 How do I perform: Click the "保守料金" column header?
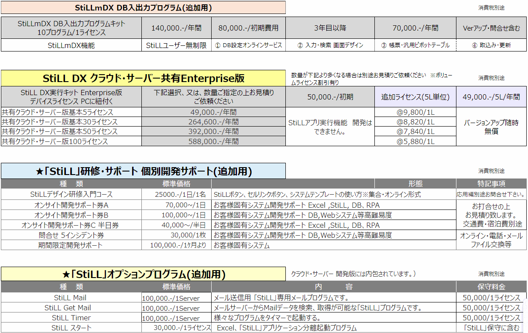pos(491,287)
